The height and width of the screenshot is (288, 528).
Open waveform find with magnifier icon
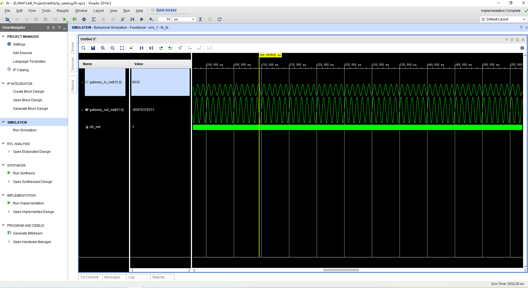[83, 48]
